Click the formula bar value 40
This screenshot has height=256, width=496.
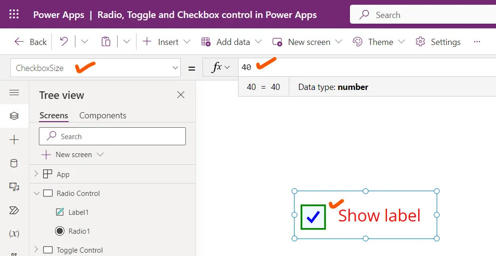(x=247, y=67)
